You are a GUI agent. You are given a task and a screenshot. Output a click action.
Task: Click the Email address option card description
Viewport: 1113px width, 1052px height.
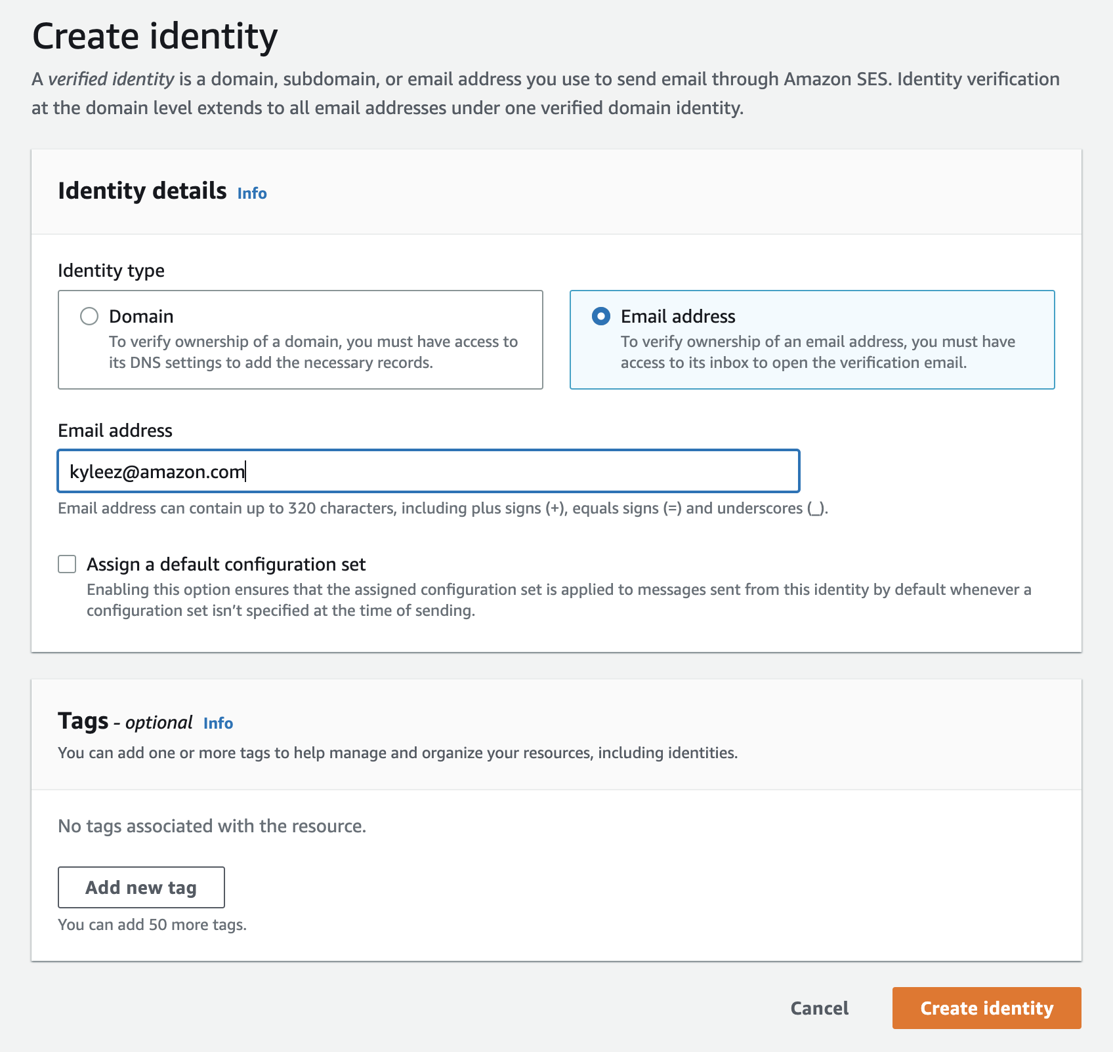(x=818, y=352)
